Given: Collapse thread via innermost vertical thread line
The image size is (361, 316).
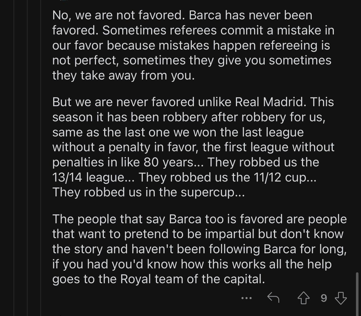Looking at the screenshot, I should [x=41, y=157].
